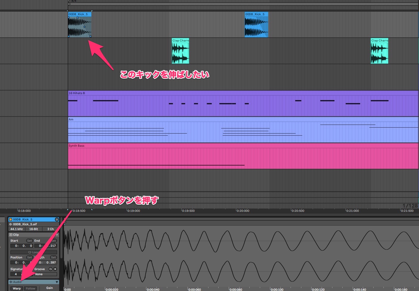Select the Synth Bass clip title bar
The height and width of the screenshot is (291, 419).
243,145
